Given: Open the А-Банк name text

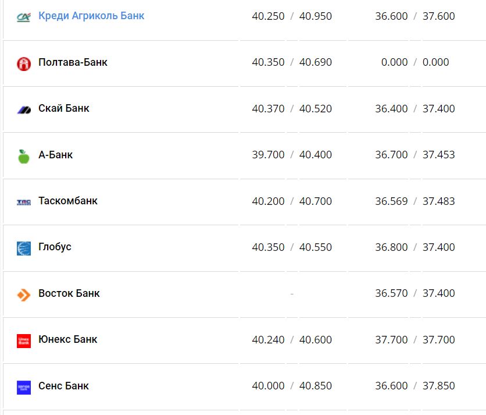Looking at the screenshot, I should [55, 155].
